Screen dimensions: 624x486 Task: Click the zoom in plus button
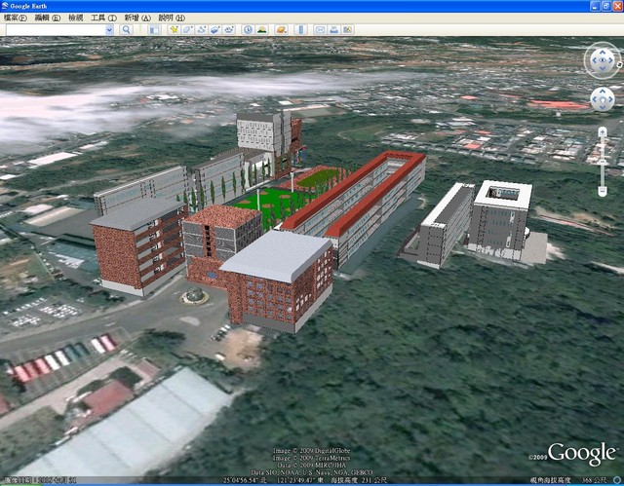pyautogui.click(x=603, y=131)
